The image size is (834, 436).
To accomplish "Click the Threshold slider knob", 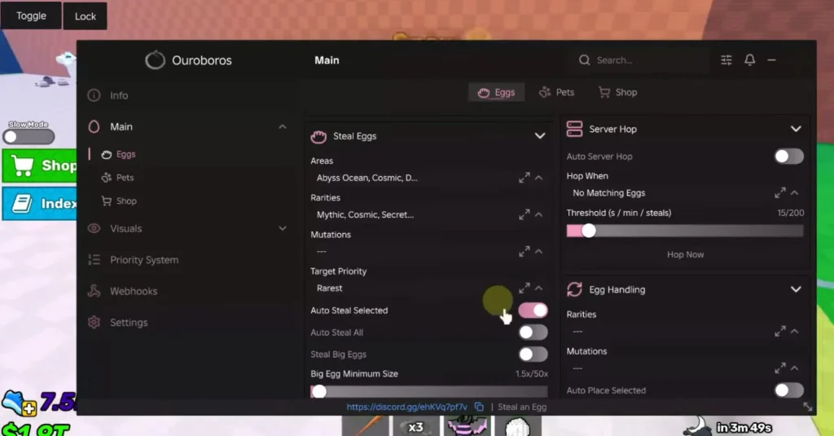I will (588, 231).
